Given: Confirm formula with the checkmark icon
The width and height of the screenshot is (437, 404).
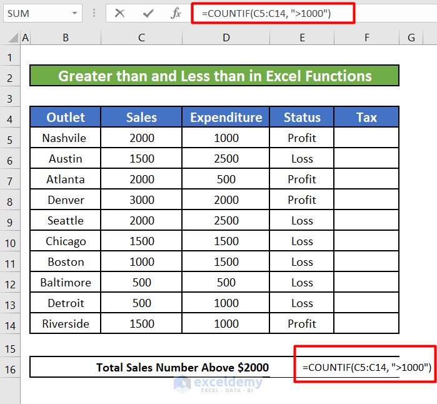Looking at the screenshot, I should [148, 13].
